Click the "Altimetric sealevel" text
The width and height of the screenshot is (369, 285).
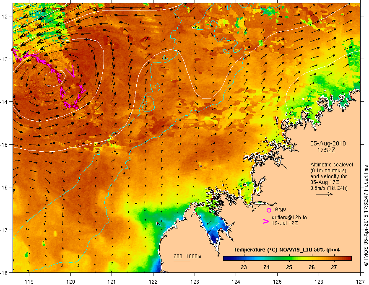pos(332,165)
